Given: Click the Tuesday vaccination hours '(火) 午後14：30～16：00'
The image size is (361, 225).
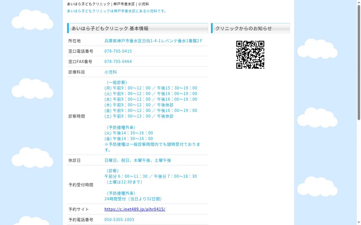Looking at the screenshot, I should click(129, 133).
